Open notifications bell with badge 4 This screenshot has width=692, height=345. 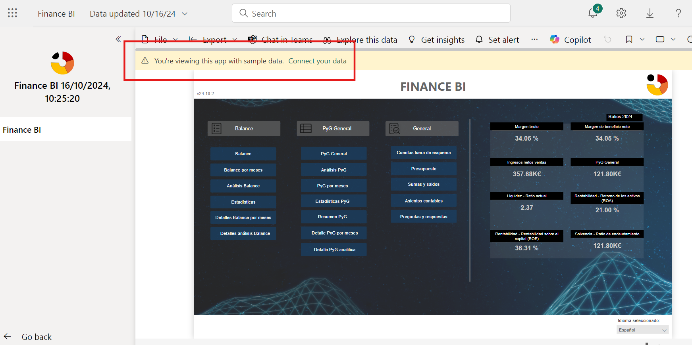click(x=594, y=12)
